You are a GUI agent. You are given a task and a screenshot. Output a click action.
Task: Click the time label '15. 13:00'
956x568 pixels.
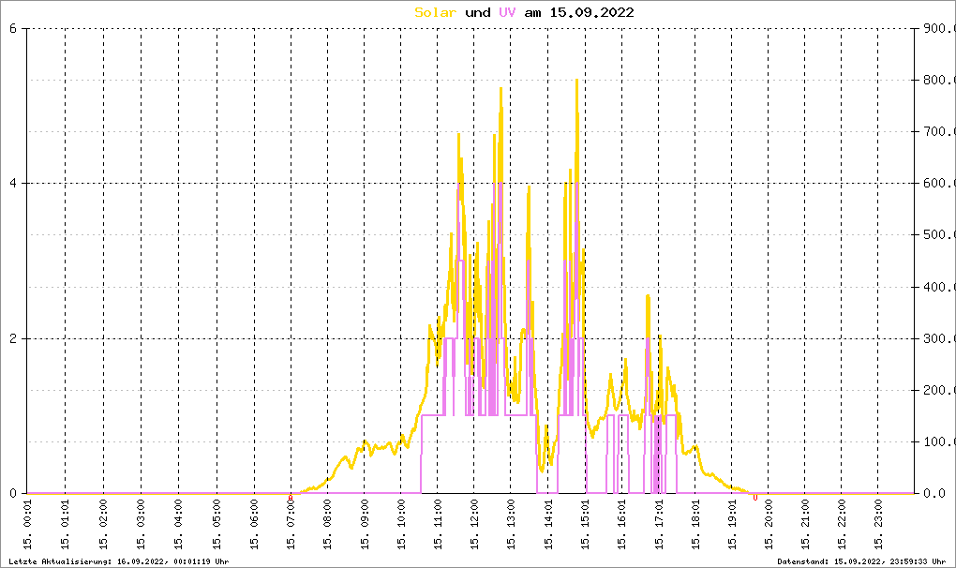pos(511,525)
